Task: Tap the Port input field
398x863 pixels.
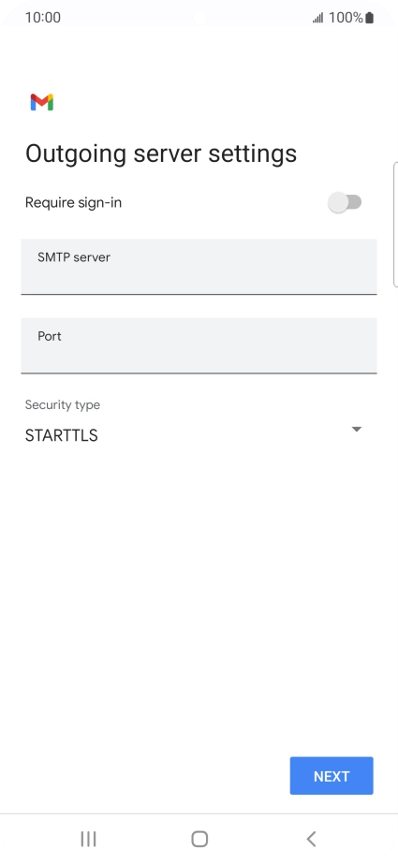Action: (x=199, y=345)
